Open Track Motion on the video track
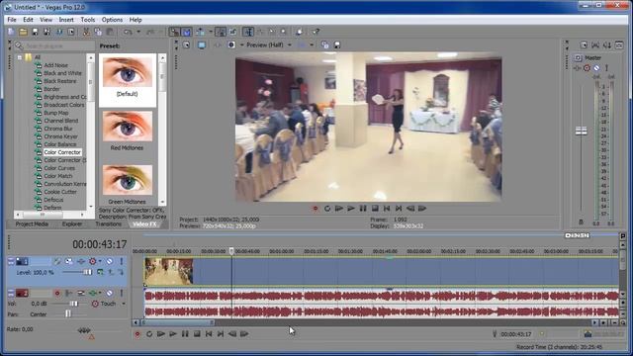633x356 pixels. 69,261
